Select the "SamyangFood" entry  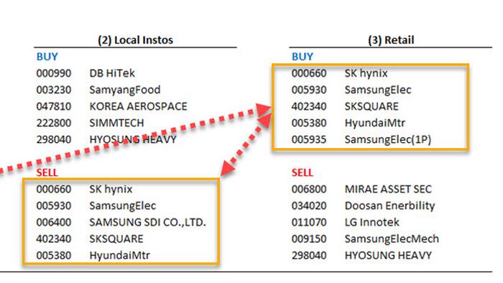[x=125, y=90]
